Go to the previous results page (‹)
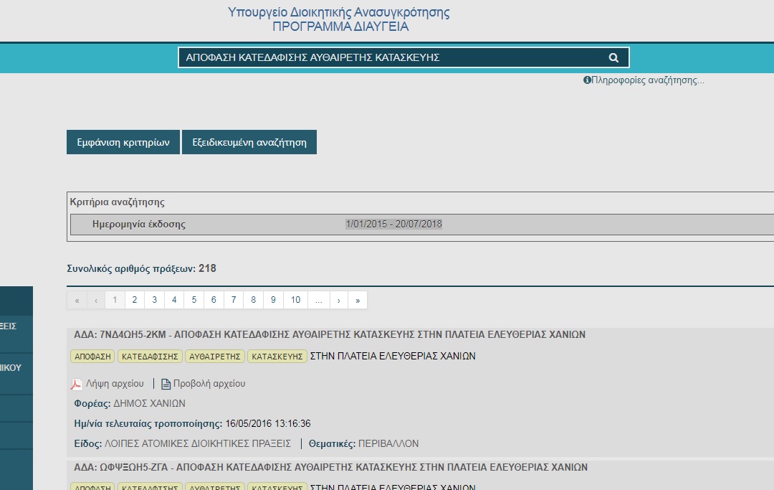Viewport: 774px width, 490px height. [96, 300]
